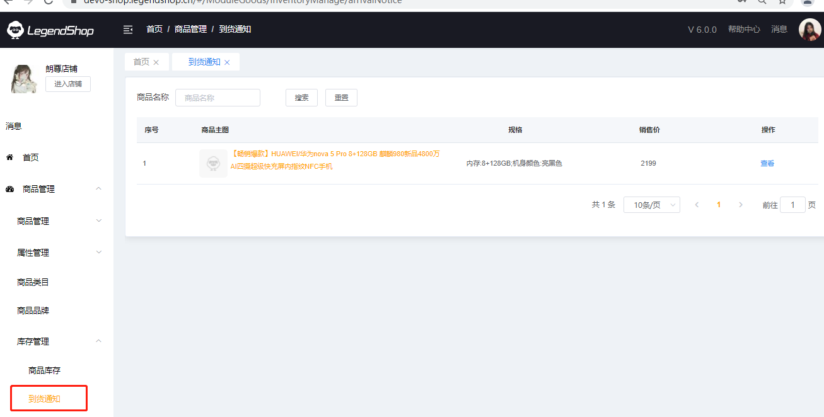Collapse the top-level 商品管理 sidebar menu
Screen dimensions: 824x417
98,189
